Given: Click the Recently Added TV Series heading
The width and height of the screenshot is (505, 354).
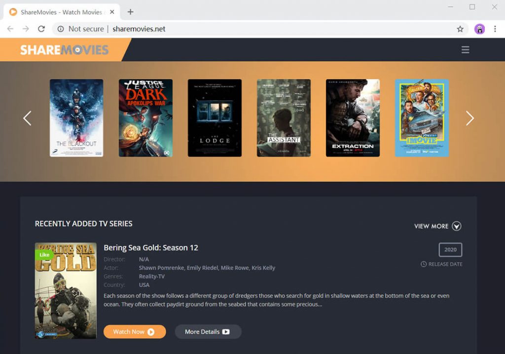Looking at the screenshot, I should pyautogui.click(x=84, y=224).
